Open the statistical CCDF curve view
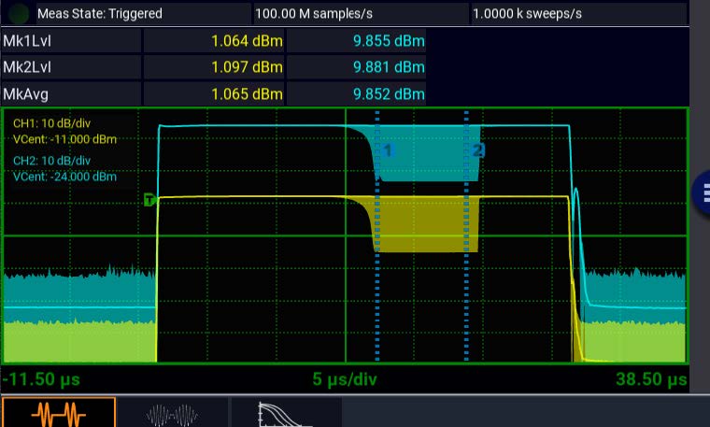This screenshot has height=427, width=710. (x=285, y=412)
